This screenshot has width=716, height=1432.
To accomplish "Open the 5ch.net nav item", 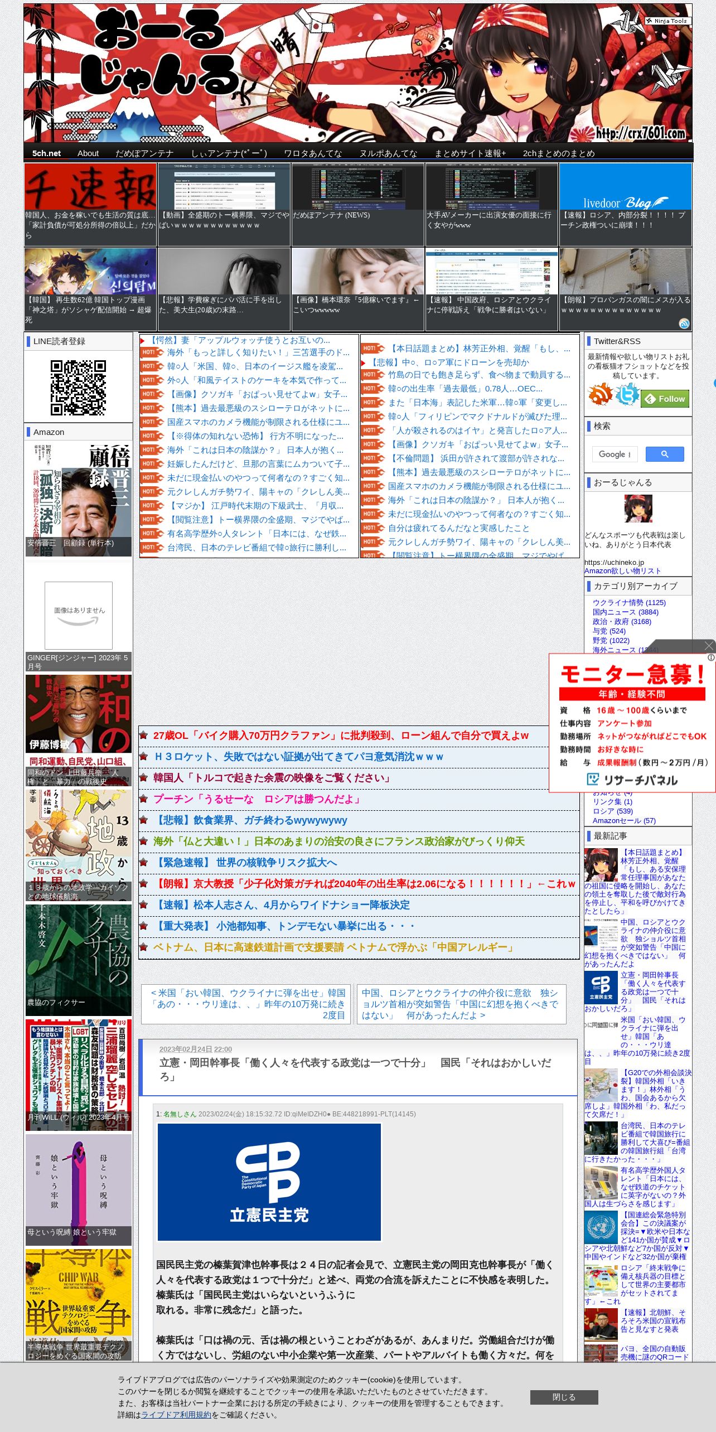I will pyautogui.click(x=46, y=153).
